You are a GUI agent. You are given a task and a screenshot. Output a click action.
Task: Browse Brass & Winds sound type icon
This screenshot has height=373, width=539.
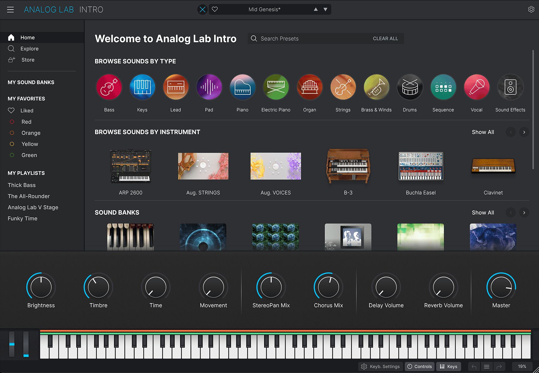point(376,87)
